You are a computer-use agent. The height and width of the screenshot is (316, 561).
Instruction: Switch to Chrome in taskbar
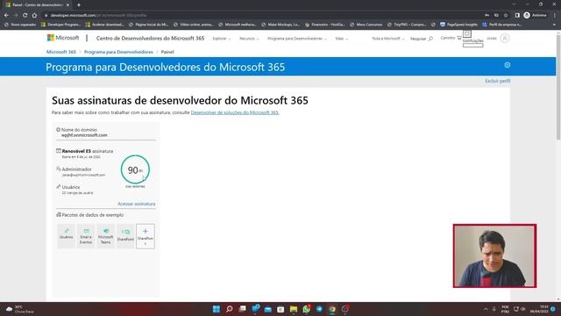[x=332, y=309]
